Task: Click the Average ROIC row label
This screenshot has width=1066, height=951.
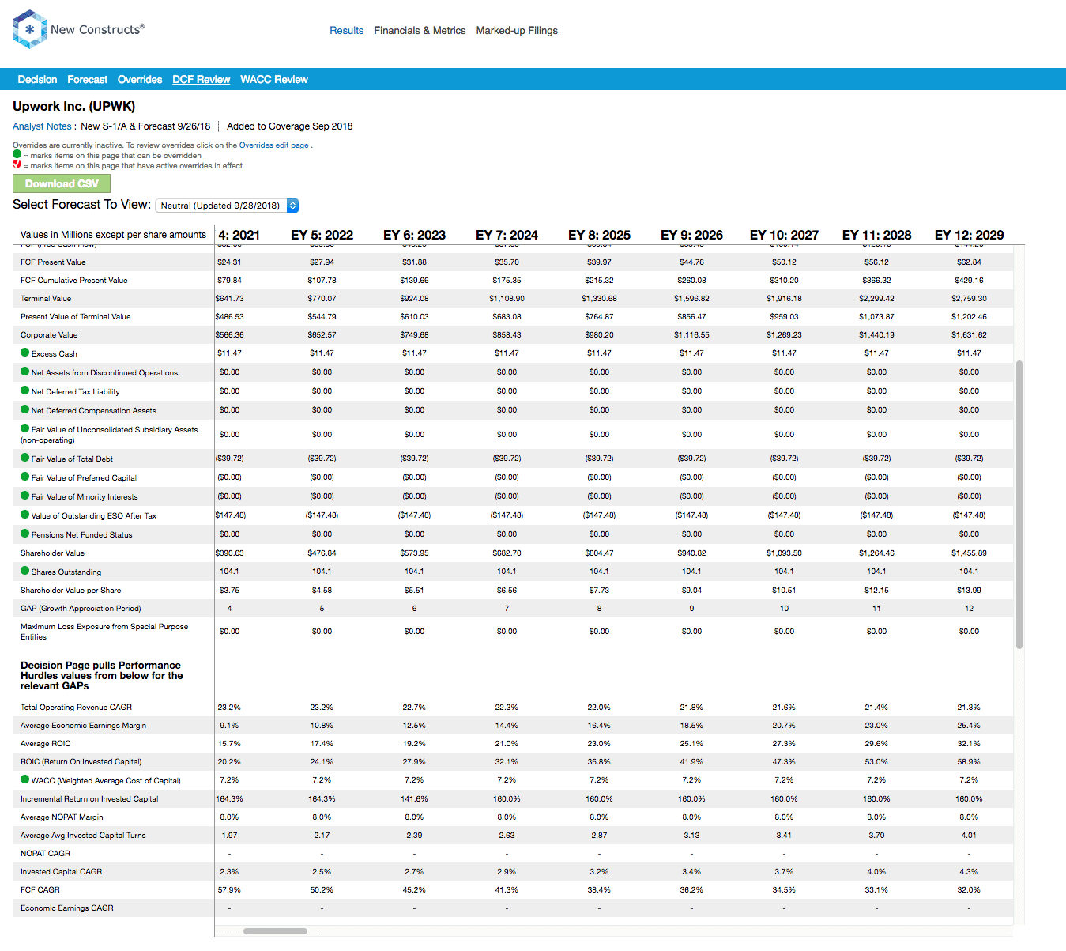Action: [x=46, y=744]
